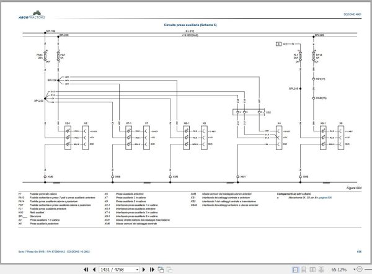Click the SPL245 junction label
372x274 pixels.
click(x=293, y=89)
